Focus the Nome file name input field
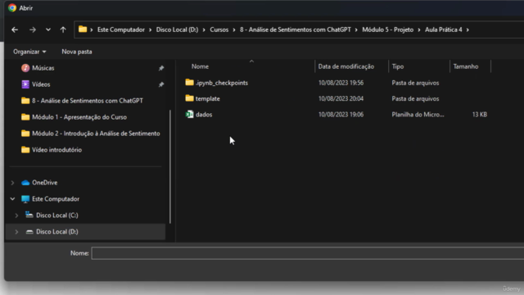 tap(308, 253)
